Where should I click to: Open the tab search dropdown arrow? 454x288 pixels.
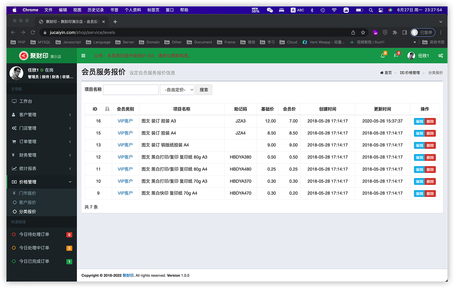(x=441, y=22)
